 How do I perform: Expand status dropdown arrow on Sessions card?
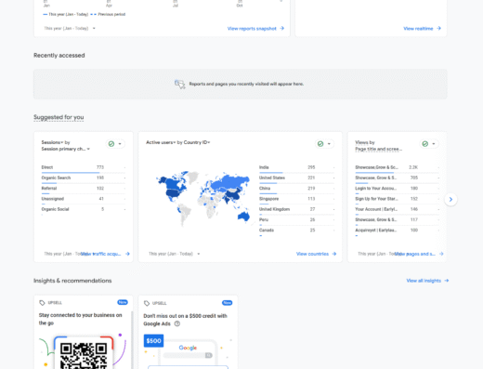pos(120,144)
